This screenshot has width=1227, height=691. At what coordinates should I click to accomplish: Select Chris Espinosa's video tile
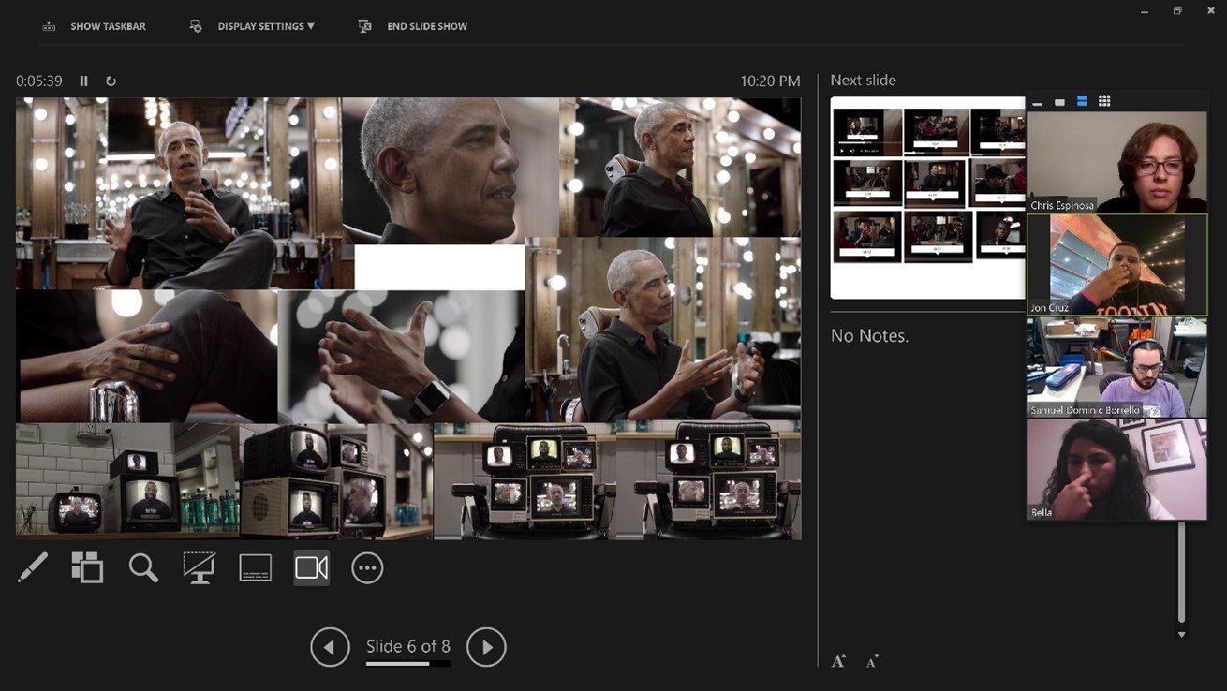(x=1117, y=163)
